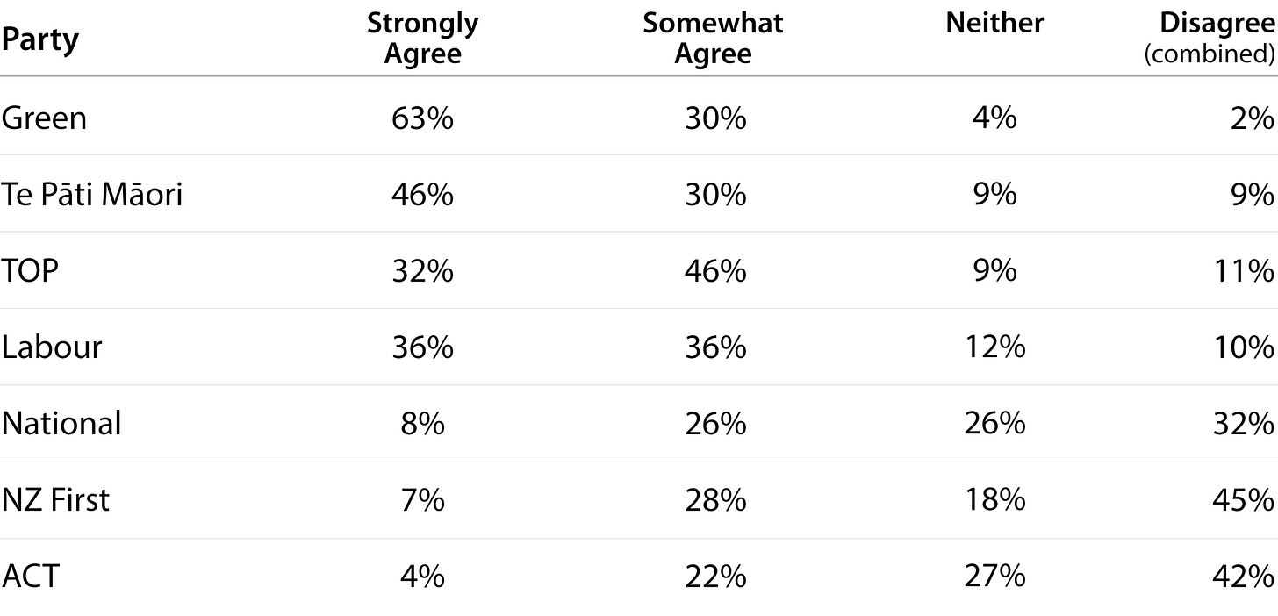Click the Labour row label

[x=52, y=347]
